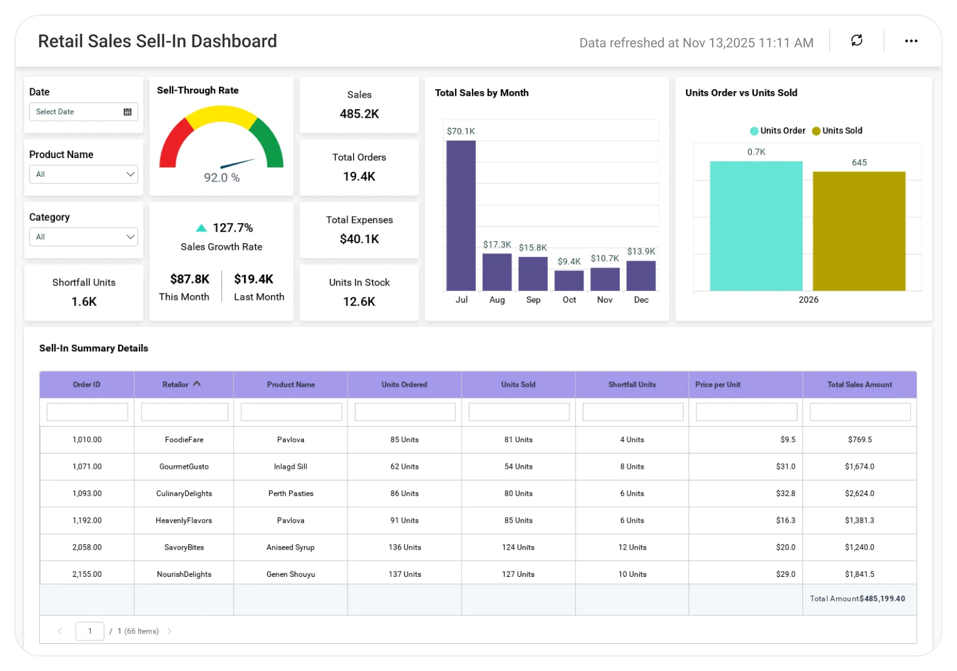Viewport: 957px width, 671px height.
Task: Click the Units Sold filter box
Action: coord(519,412)
